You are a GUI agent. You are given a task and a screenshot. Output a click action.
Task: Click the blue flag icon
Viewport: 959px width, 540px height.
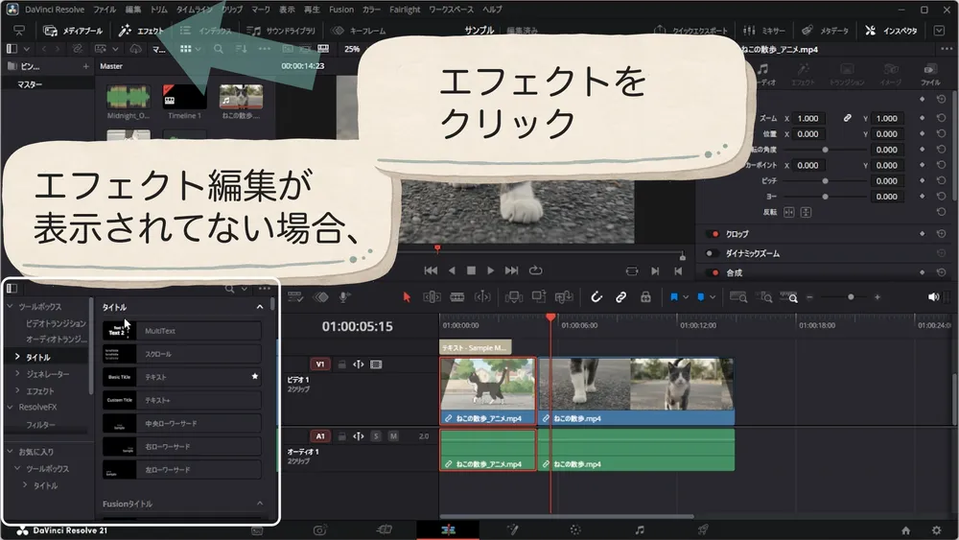click(674, 297)
